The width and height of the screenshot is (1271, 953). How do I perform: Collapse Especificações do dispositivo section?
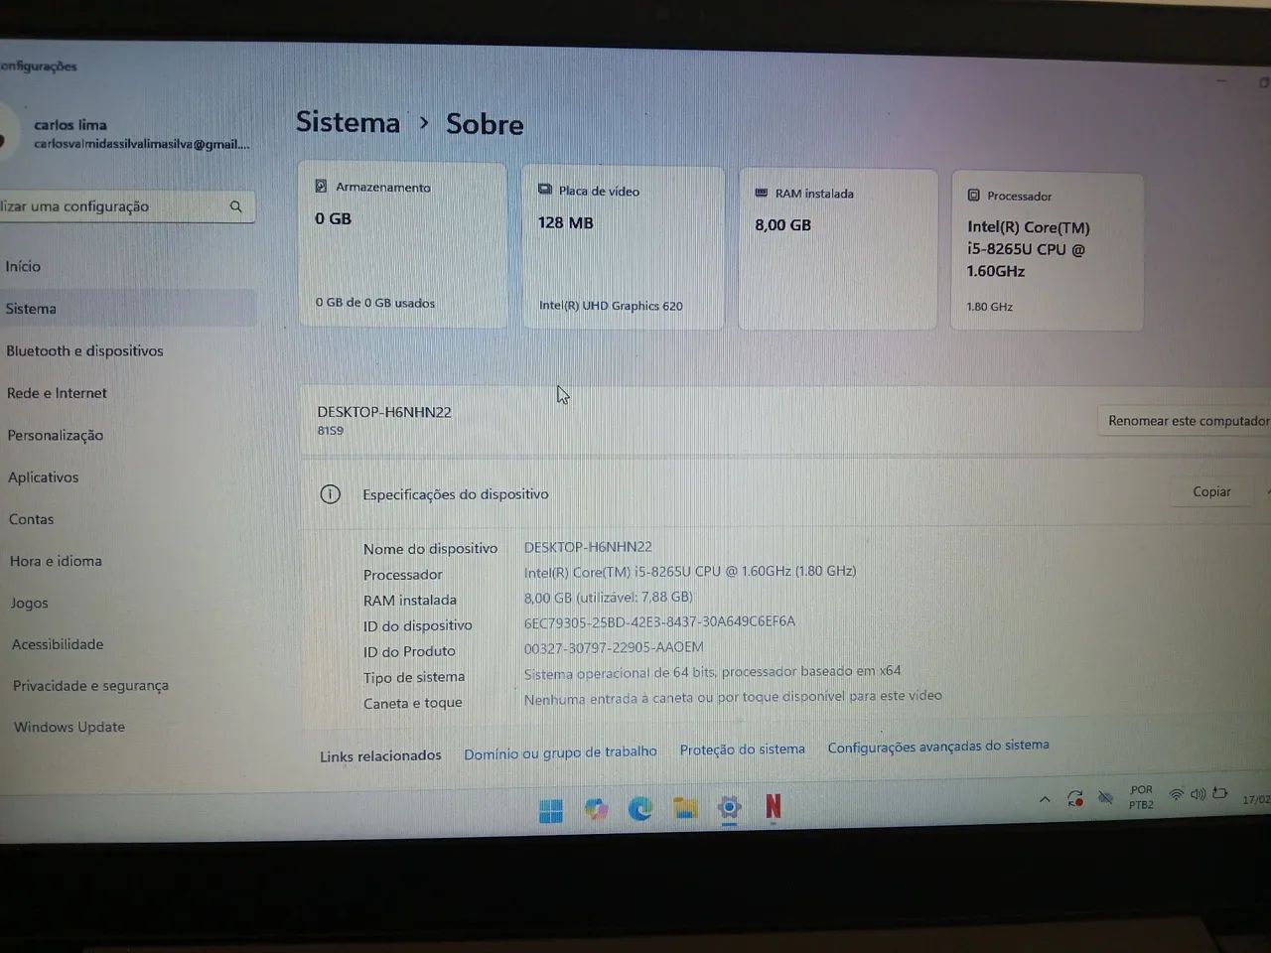pos(1267,491)
